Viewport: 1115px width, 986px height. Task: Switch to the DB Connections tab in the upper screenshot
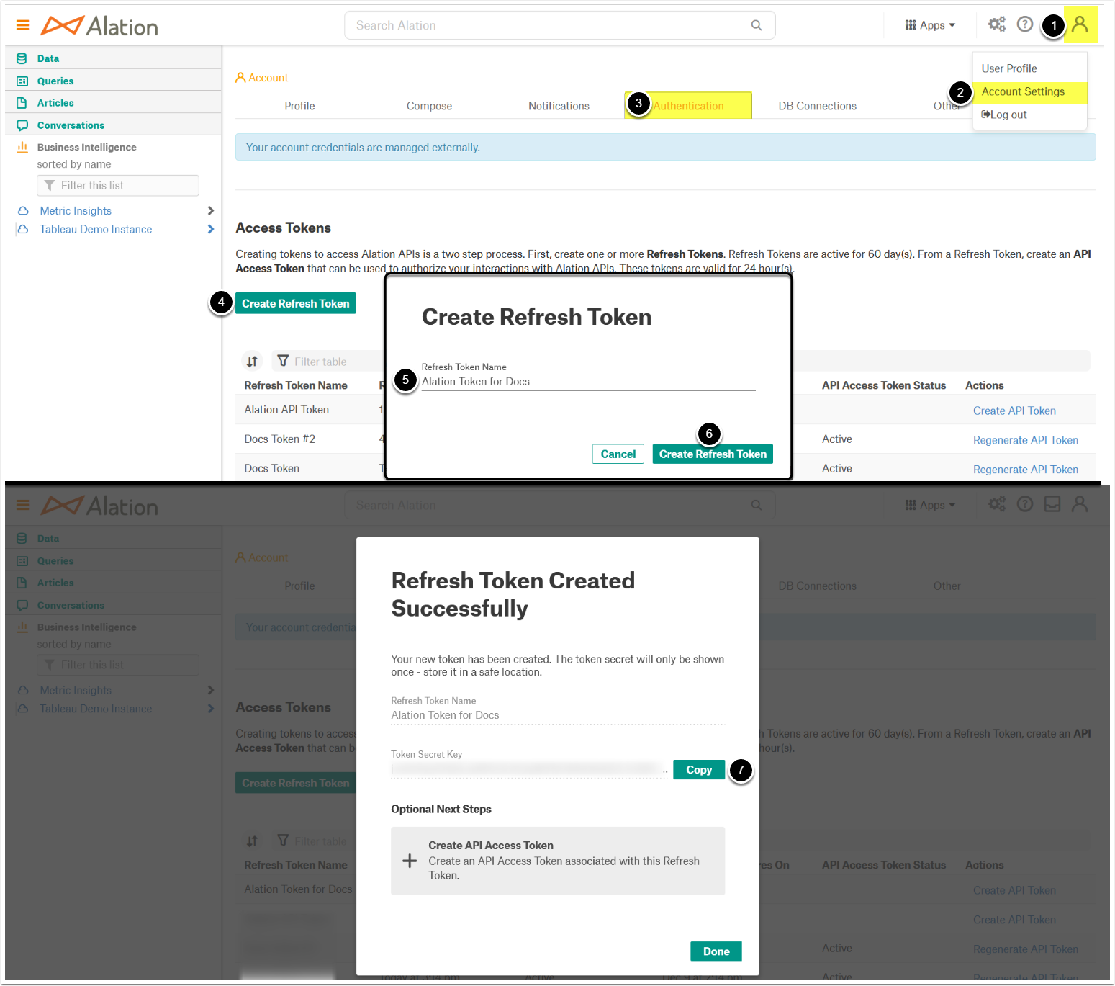(x=818, y=106)
